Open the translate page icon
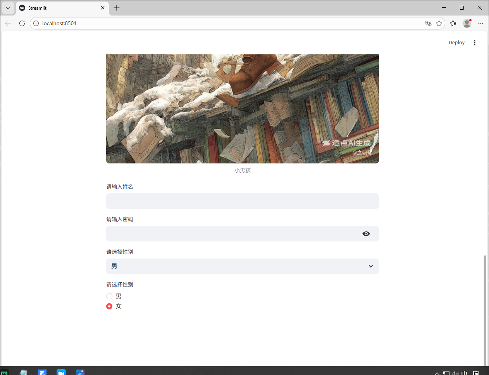Image resolution: width=489 pixels, height=375 pixels. 428,23
